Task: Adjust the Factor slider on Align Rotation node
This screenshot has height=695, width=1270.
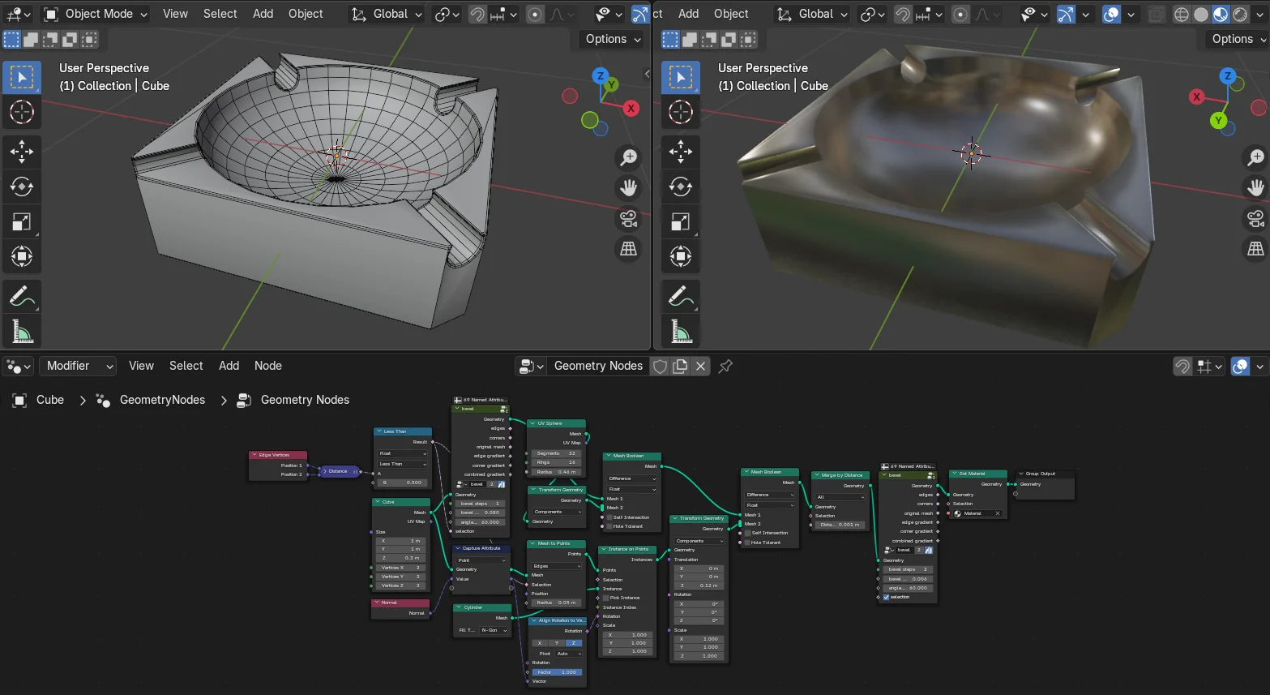Action: (557, 671)
